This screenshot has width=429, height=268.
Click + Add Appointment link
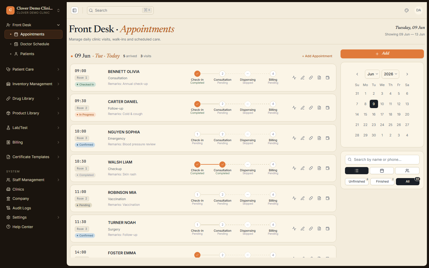pyautogui.click(x=317, y=56)
